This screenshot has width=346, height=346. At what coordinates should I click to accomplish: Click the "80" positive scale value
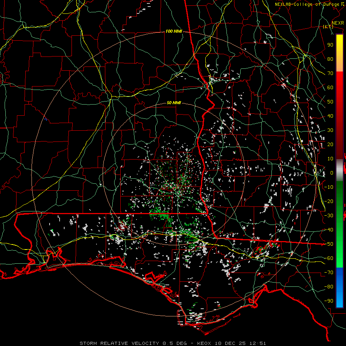(330, 59)
